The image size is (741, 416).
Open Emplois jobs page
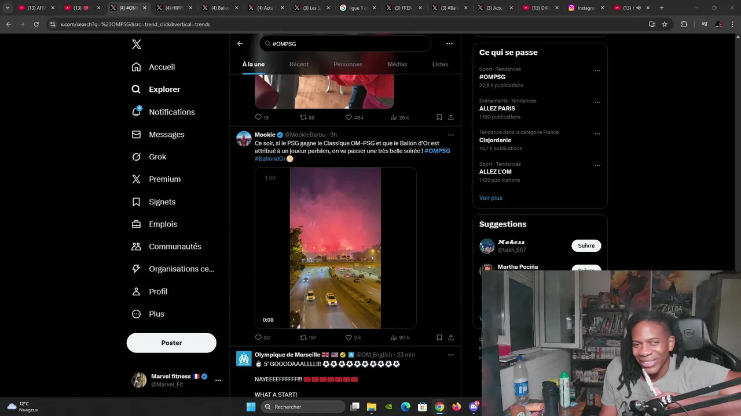155,224
